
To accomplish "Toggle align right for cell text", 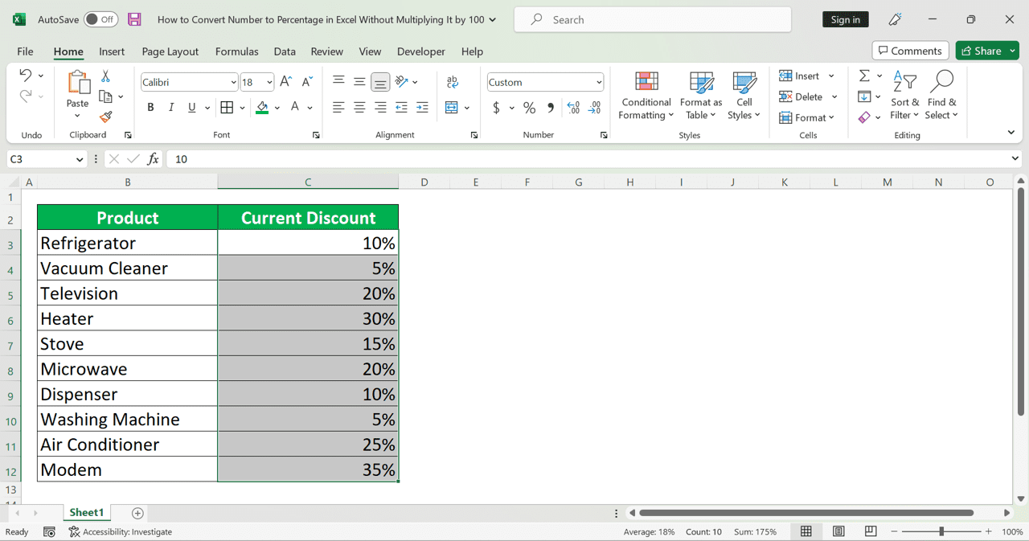I will [380, 107].
